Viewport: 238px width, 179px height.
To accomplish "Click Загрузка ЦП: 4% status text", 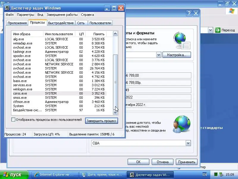I will click(x=47, y=134).
